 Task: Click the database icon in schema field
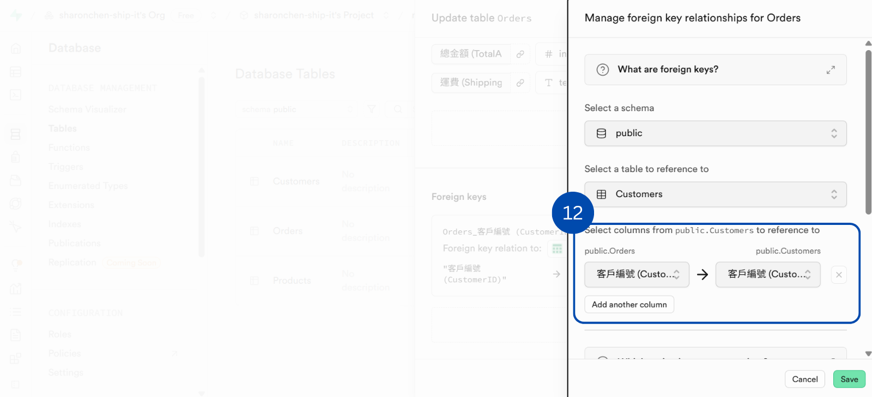[601, 133]
